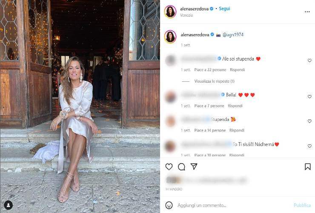Reply to the "Ale sei stupenda" comment
315x213 pixels.
[237, 70]
